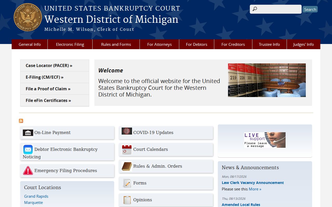Click the blue envelope Debtor Noticing icon
Viewport: 332px width, 207px height.
tap(28, 150)
